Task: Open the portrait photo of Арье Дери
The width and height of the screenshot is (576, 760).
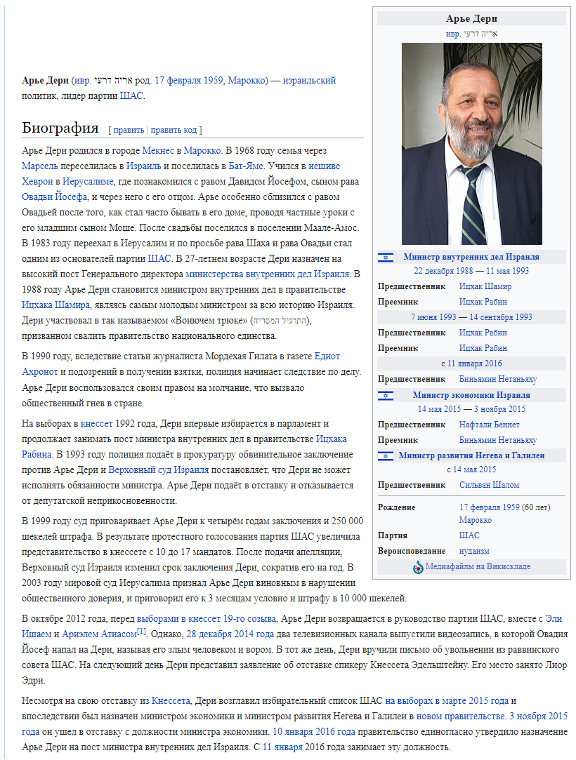Action: point(471,144)
